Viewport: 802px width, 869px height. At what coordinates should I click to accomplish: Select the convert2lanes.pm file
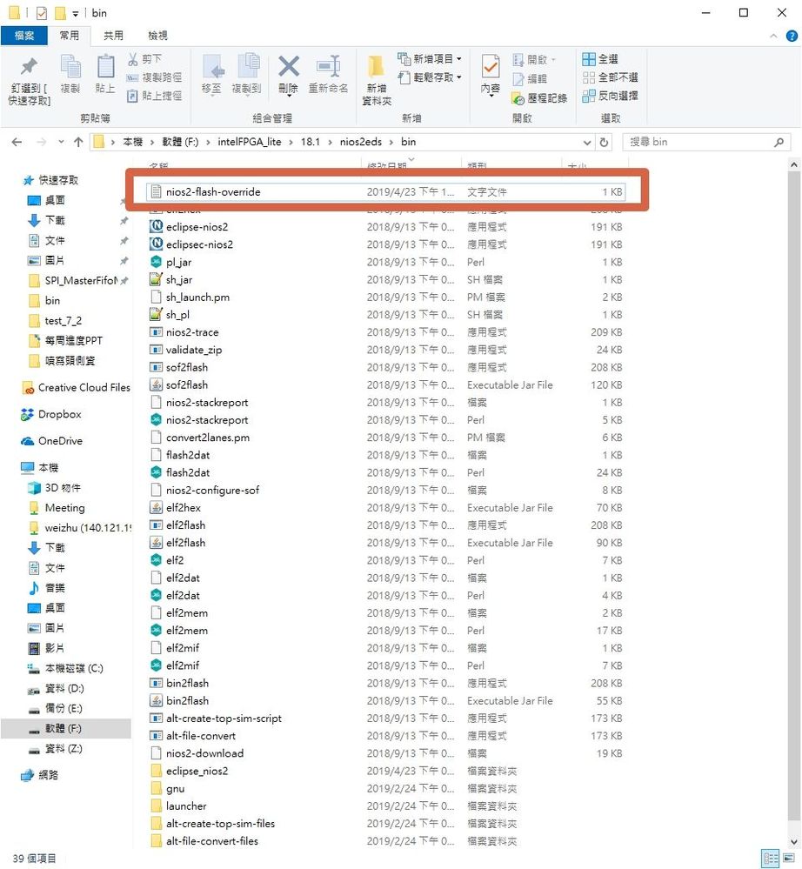(x=384, y=438)
